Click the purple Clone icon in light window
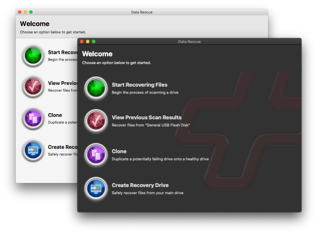318x234 pixels. (x=33, y=118)
